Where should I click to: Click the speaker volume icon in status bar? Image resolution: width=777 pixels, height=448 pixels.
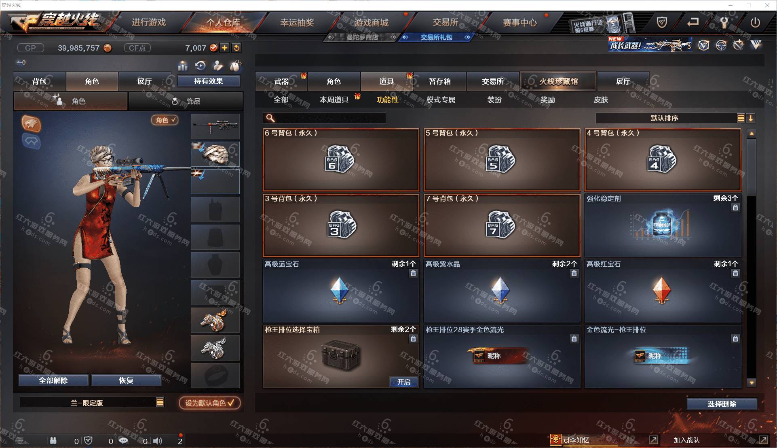tap(157, 441)
